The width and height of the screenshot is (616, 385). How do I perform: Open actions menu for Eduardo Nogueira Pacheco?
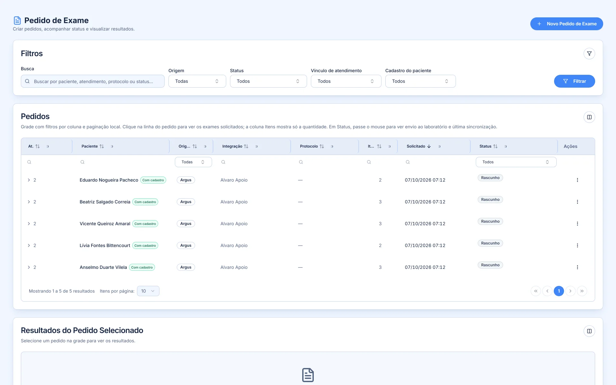[x=577, y=180]
